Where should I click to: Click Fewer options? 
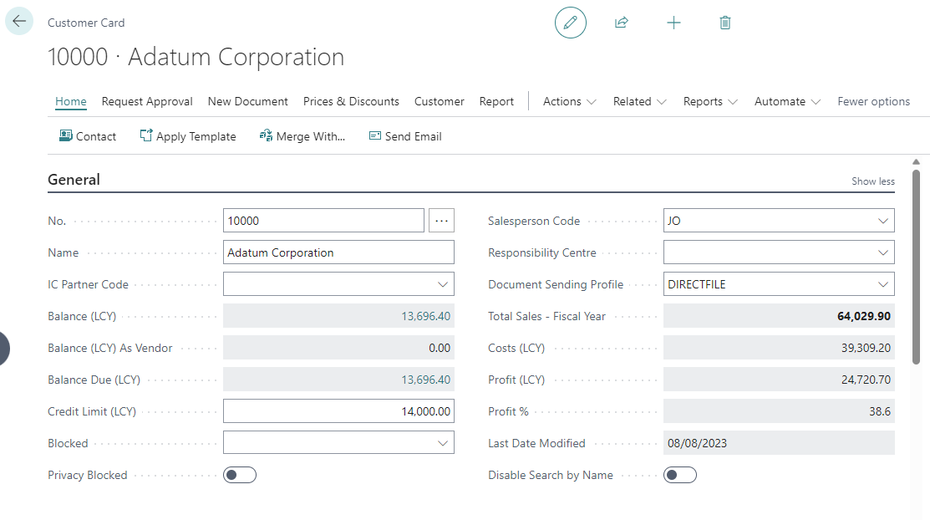point(873,102)
